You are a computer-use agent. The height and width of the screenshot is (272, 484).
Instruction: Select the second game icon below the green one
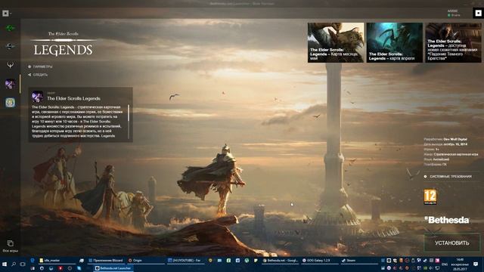[10, 47]
